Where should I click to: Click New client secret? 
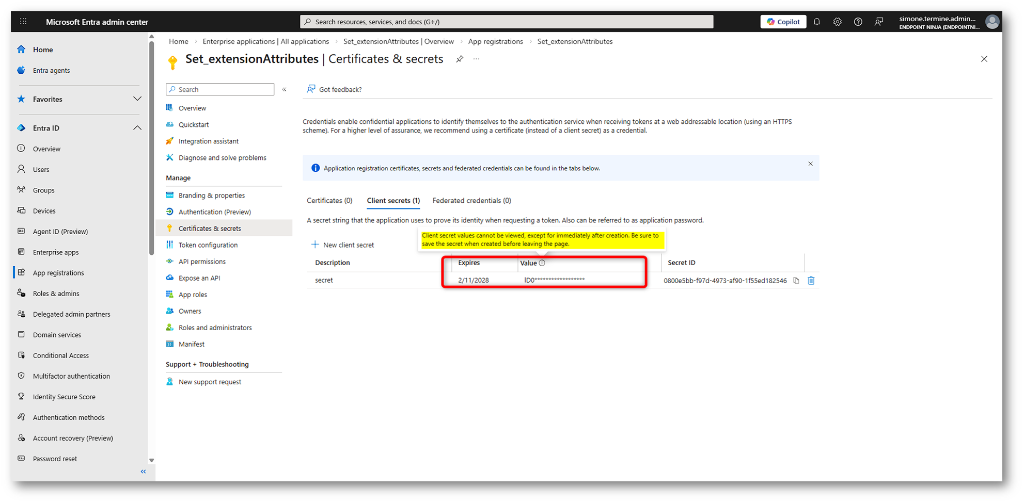click(343, 245)
